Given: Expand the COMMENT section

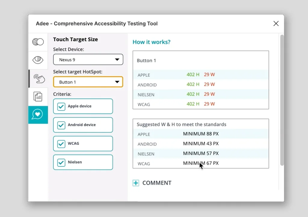Looking at the screenshot, I should (157, 183).
